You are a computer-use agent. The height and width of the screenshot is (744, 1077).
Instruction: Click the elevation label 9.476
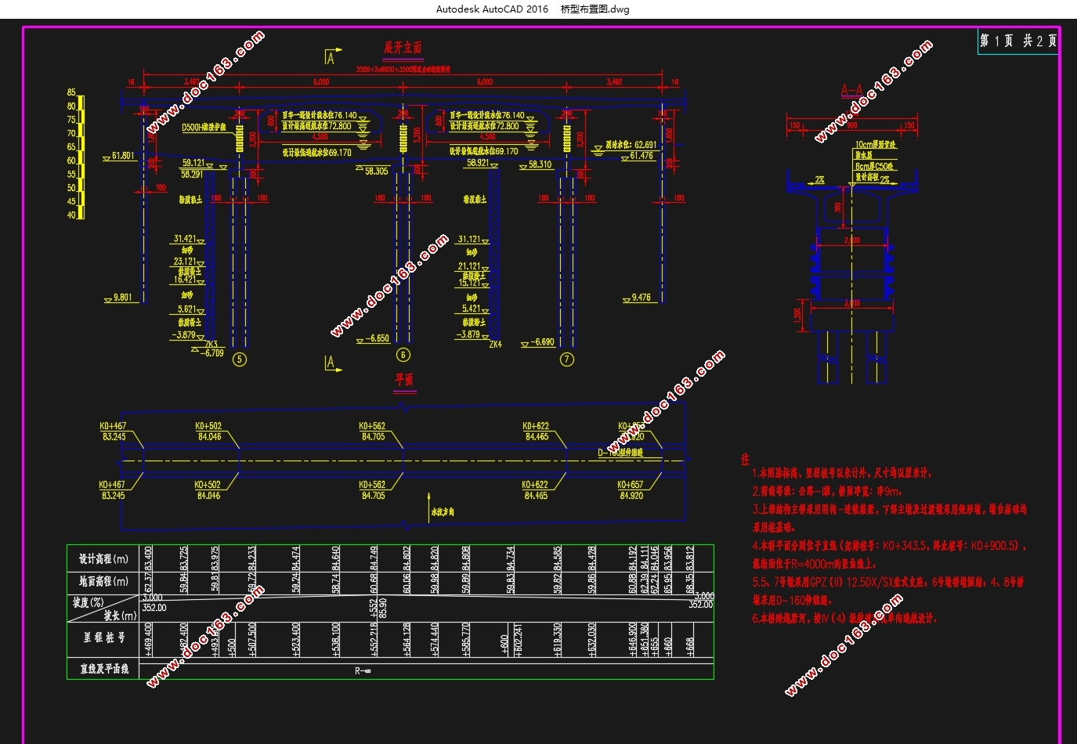tap(641, 298)
